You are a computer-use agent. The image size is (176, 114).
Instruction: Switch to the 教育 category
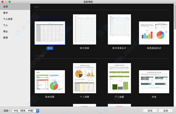15,38
